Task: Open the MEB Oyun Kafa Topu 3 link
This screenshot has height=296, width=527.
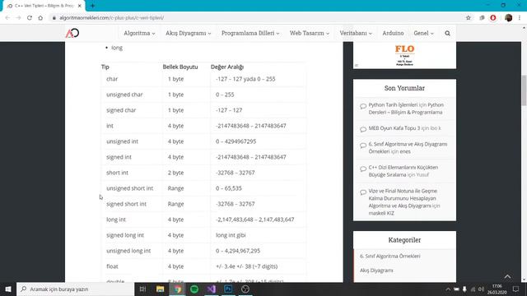Action: (394, 128)
